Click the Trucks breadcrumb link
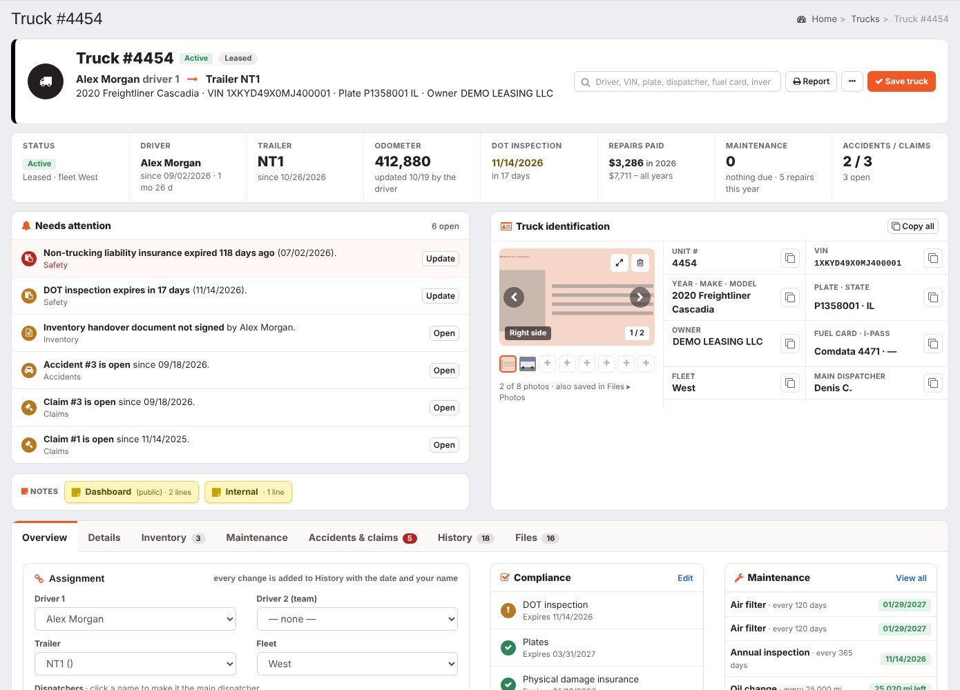Viewport: 960px width, 690px height. [865, 19]
